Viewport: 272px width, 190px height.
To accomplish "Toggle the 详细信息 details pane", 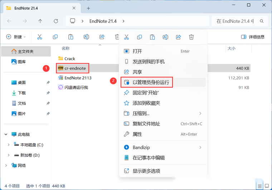I will (x=253, y=37).
